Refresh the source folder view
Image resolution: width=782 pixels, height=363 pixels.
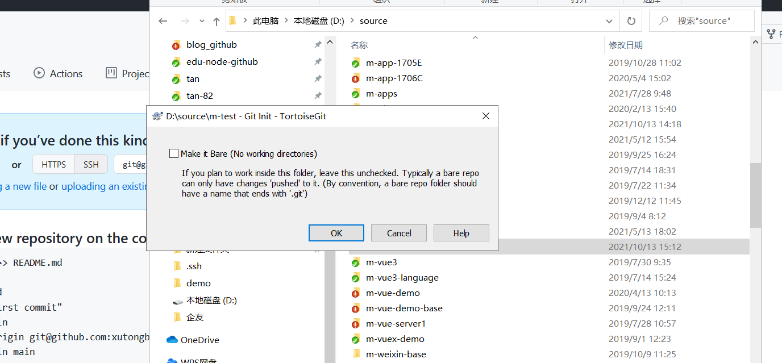pyautogui.click(x=631, y=21)
